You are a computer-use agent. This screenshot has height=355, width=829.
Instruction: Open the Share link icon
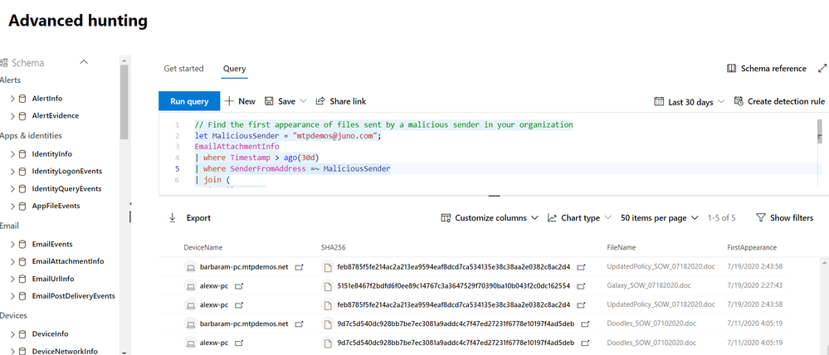[320, 101]
